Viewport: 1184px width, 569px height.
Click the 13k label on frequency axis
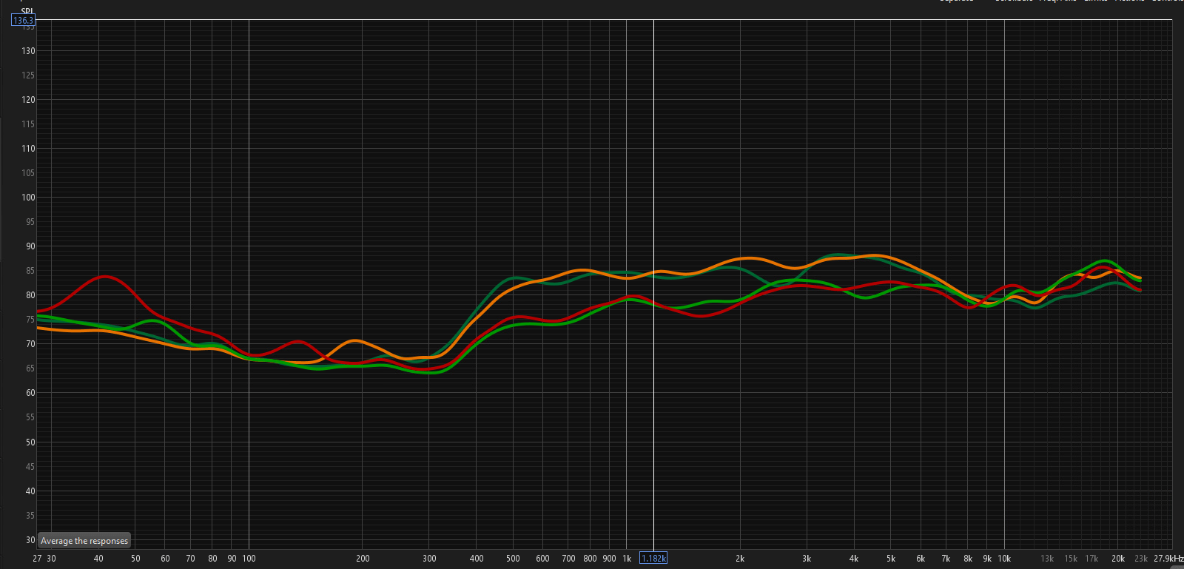pos(1047,559)
